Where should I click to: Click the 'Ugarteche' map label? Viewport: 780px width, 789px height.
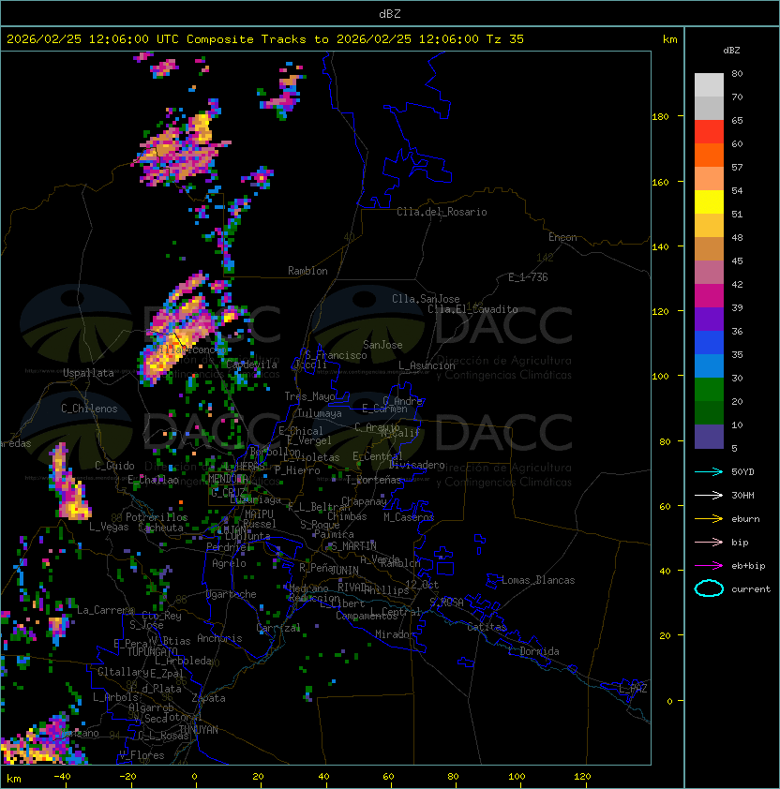click(x=232, y=595)
